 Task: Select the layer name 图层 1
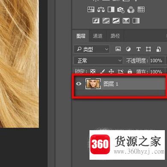pos(111,84)
